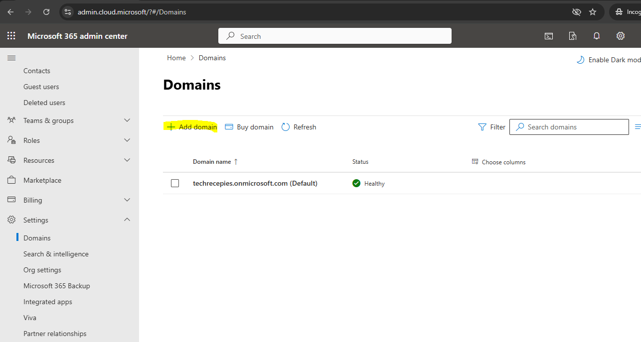Go to Marketplace in the sidebar
Image resolution: width=641 pixels, height=342 pixels.
pos(42,180)
